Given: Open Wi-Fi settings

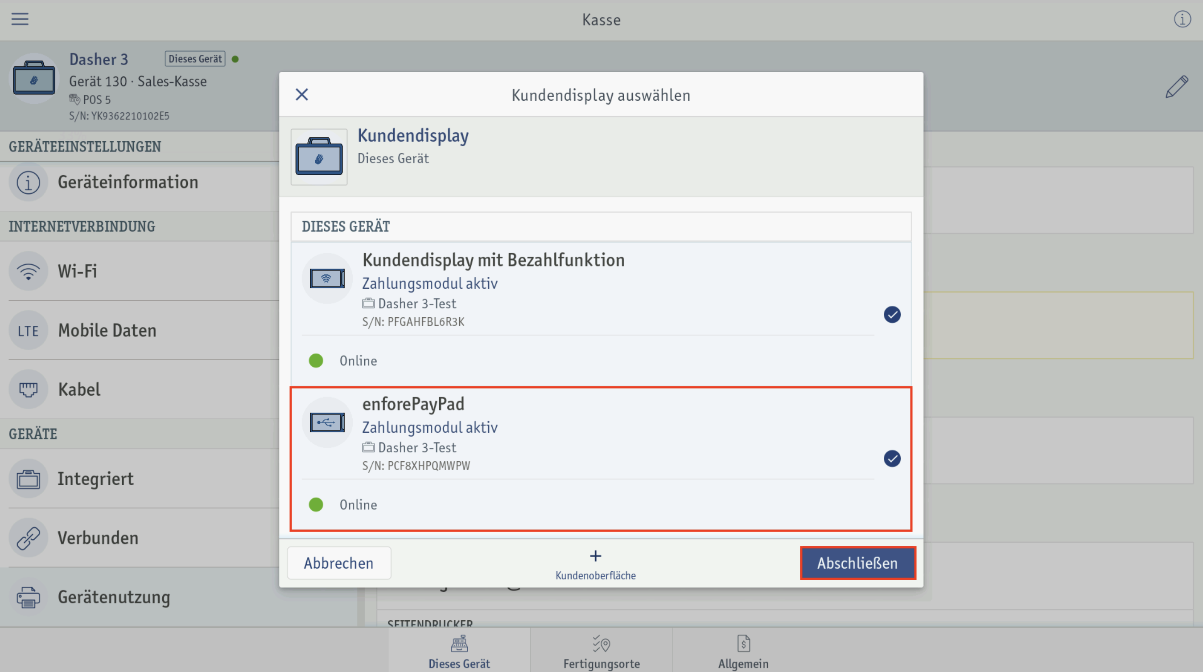Looking at the screenshot, I should (x=140, y=271).
